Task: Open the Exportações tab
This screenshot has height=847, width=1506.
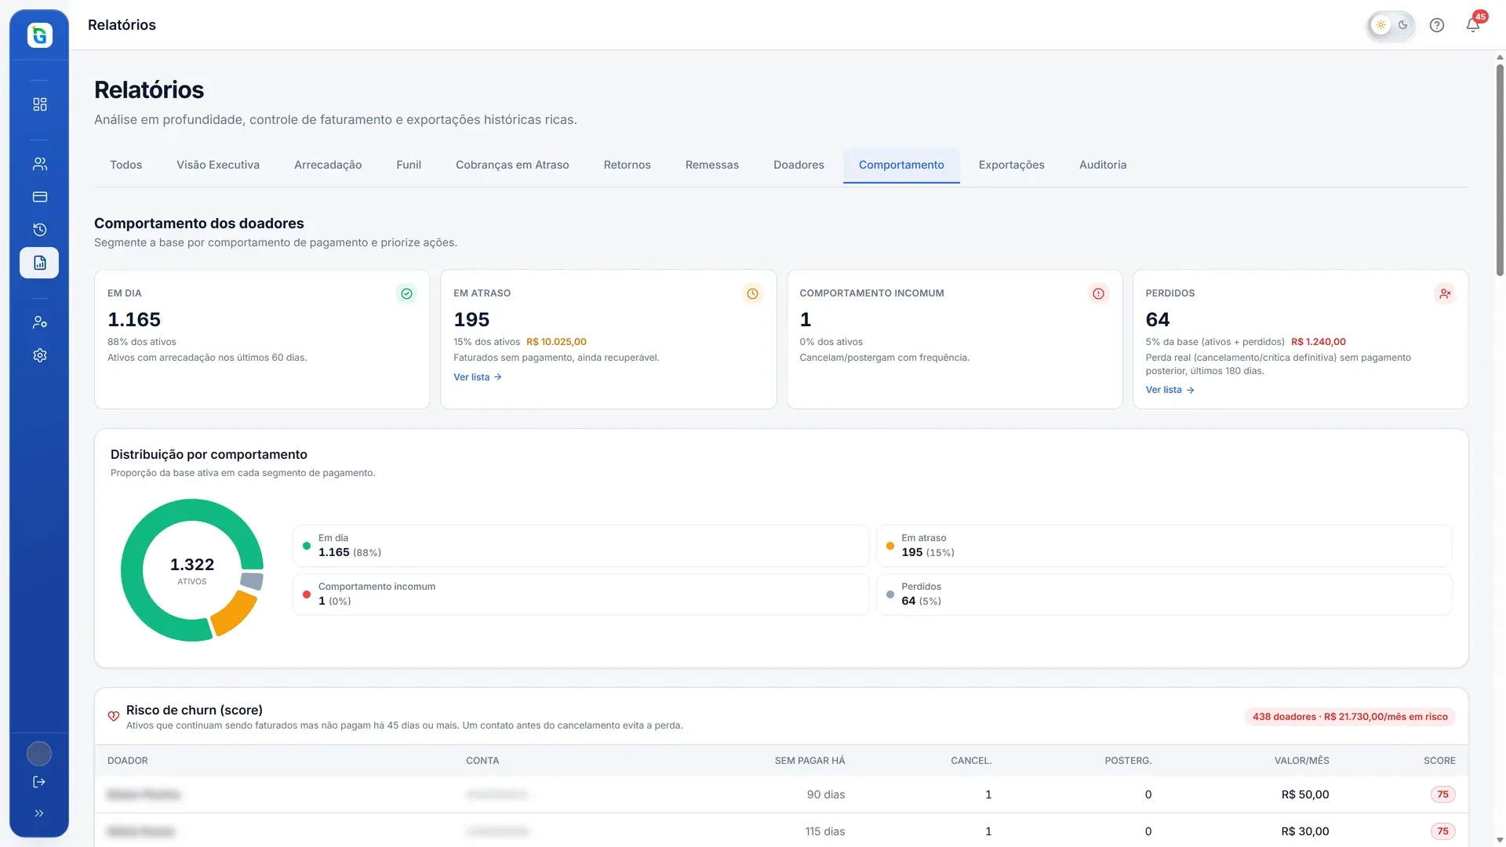Action: 1011,165
